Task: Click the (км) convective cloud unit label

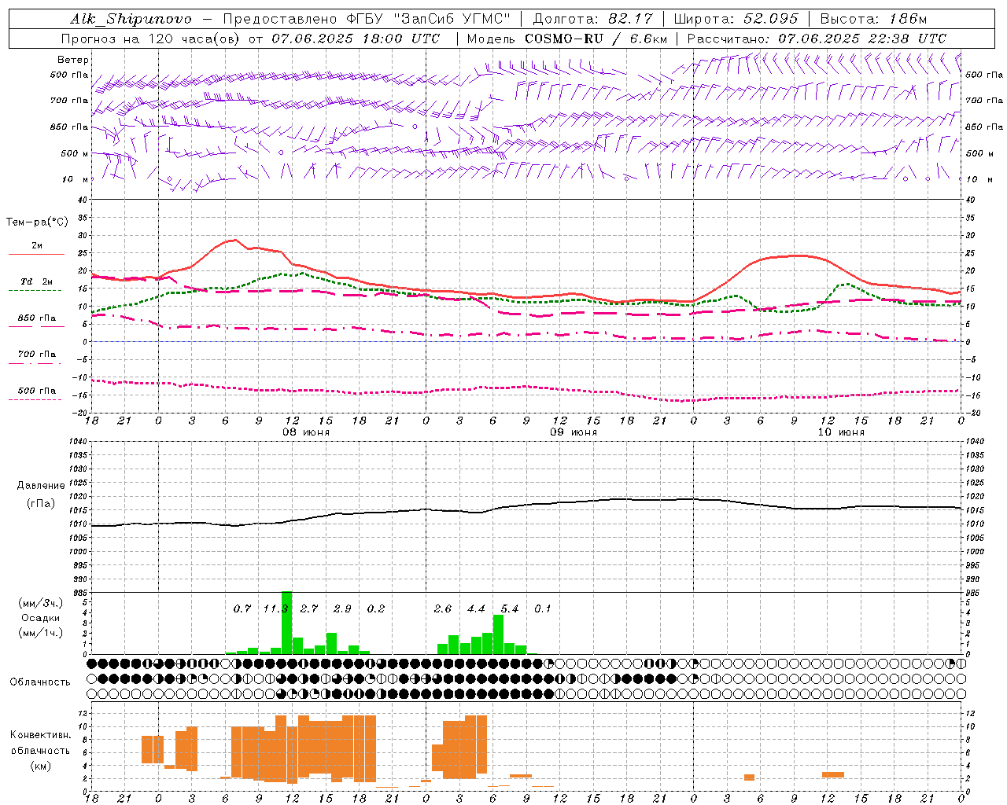Action: pos(40,766)
